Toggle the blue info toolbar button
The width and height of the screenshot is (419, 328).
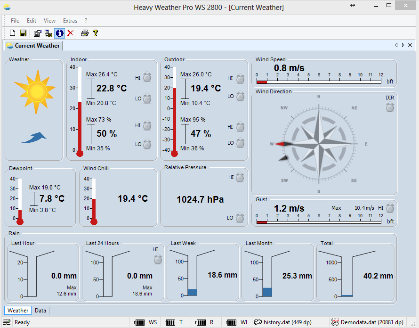tap(59, 33)
